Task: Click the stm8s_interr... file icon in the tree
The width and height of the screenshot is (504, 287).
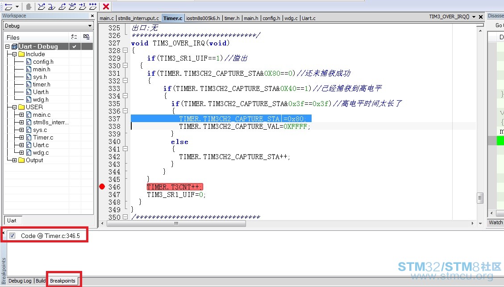Action: coord(29,122)
